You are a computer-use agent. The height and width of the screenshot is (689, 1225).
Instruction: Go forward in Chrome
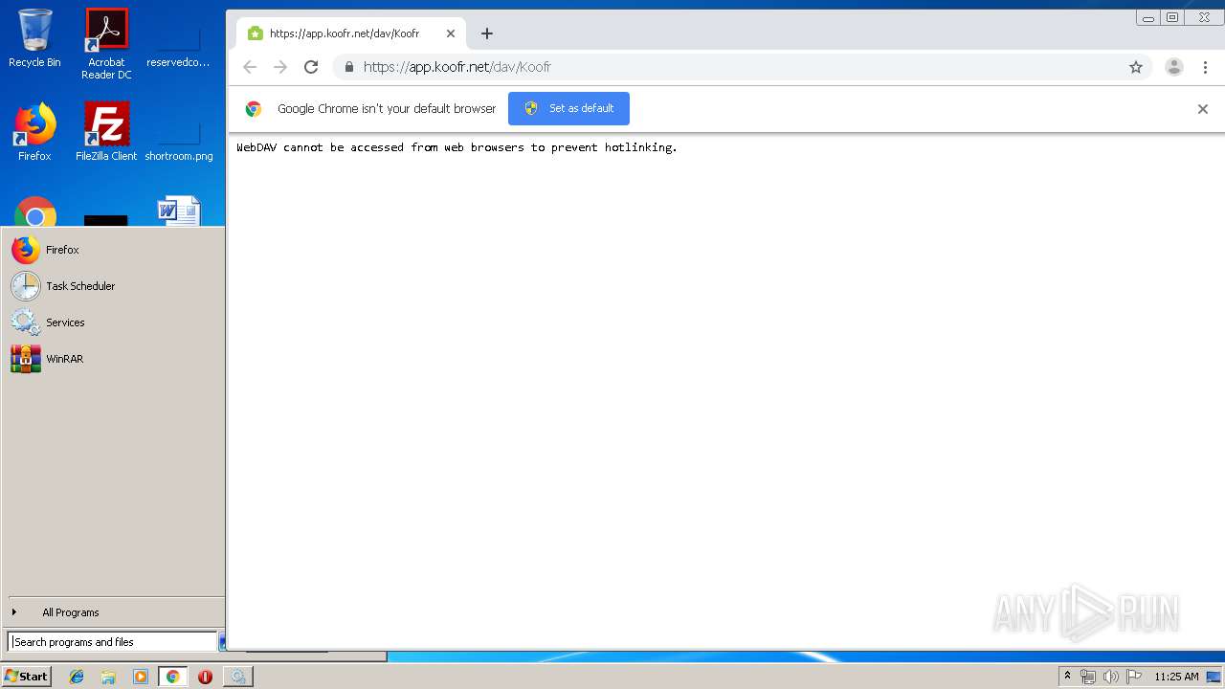[280, 67]
